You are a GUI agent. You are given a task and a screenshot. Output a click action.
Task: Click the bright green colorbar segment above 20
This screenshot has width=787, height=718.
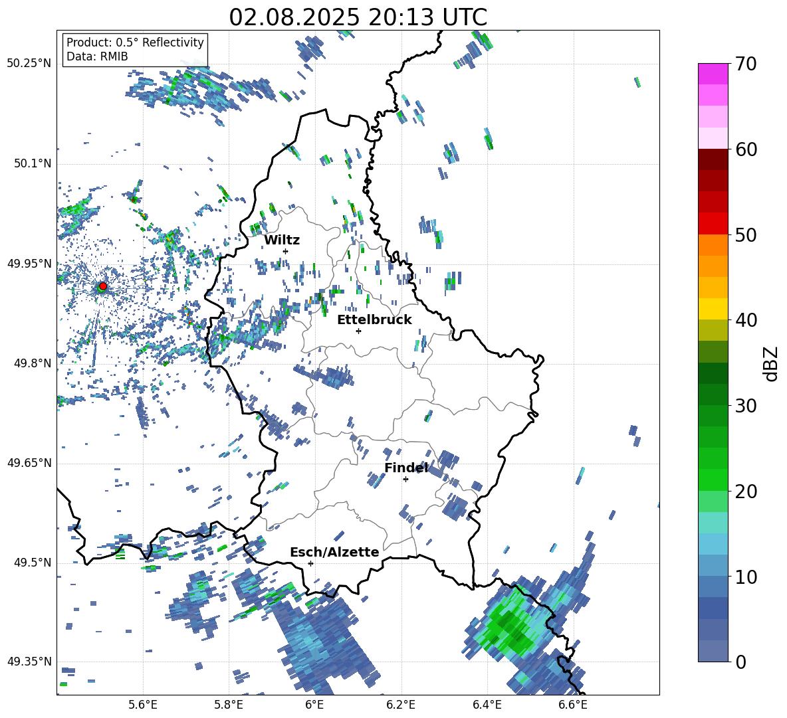(x=713, y=480)
